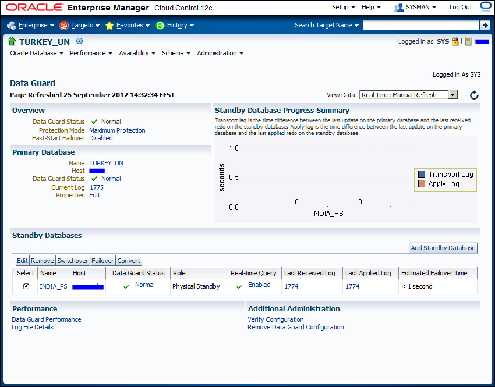The image size is (495, 387).
Task: Click the INDIA_PS label under the chart
Action: (x=328, y=214)
